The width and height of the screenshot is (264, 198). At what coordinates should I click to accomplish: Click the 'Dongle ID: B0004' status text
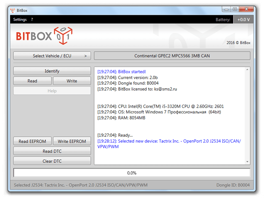tap(233, 185)
